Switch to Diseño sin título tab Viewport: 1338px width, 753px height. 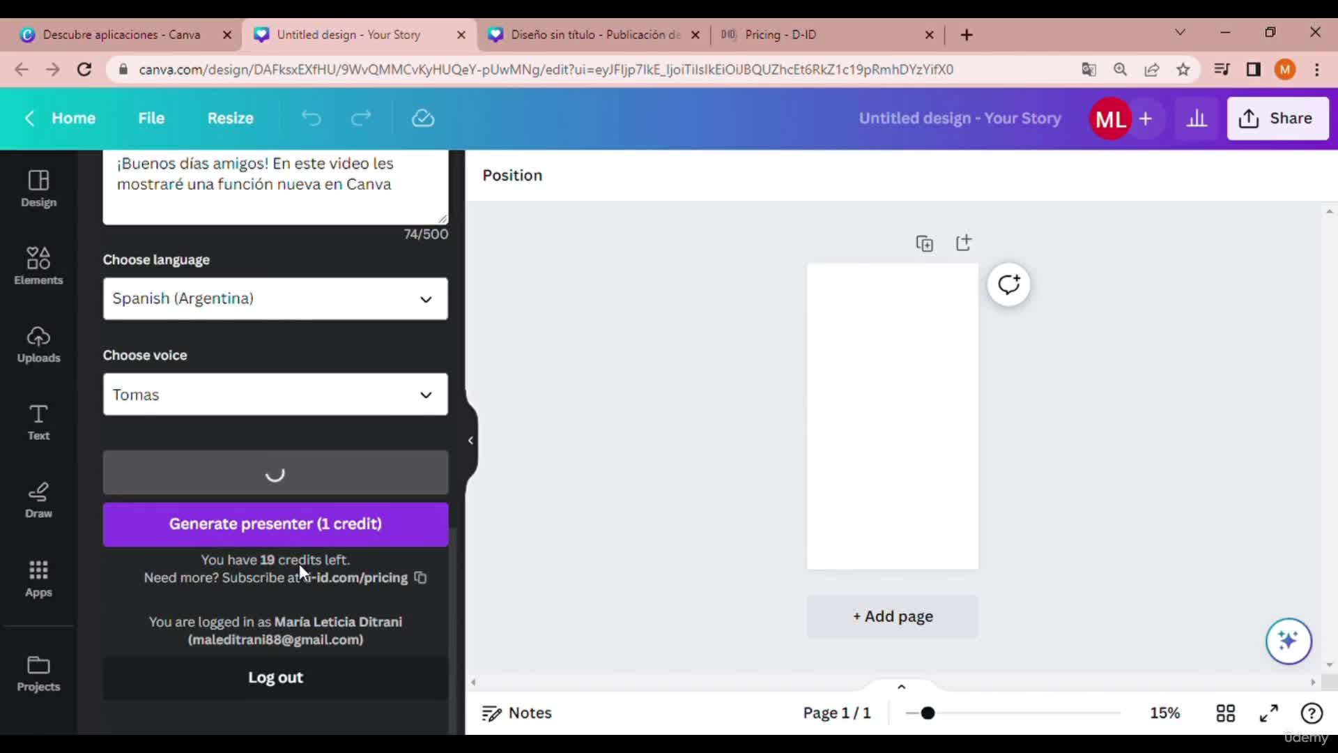594,34
